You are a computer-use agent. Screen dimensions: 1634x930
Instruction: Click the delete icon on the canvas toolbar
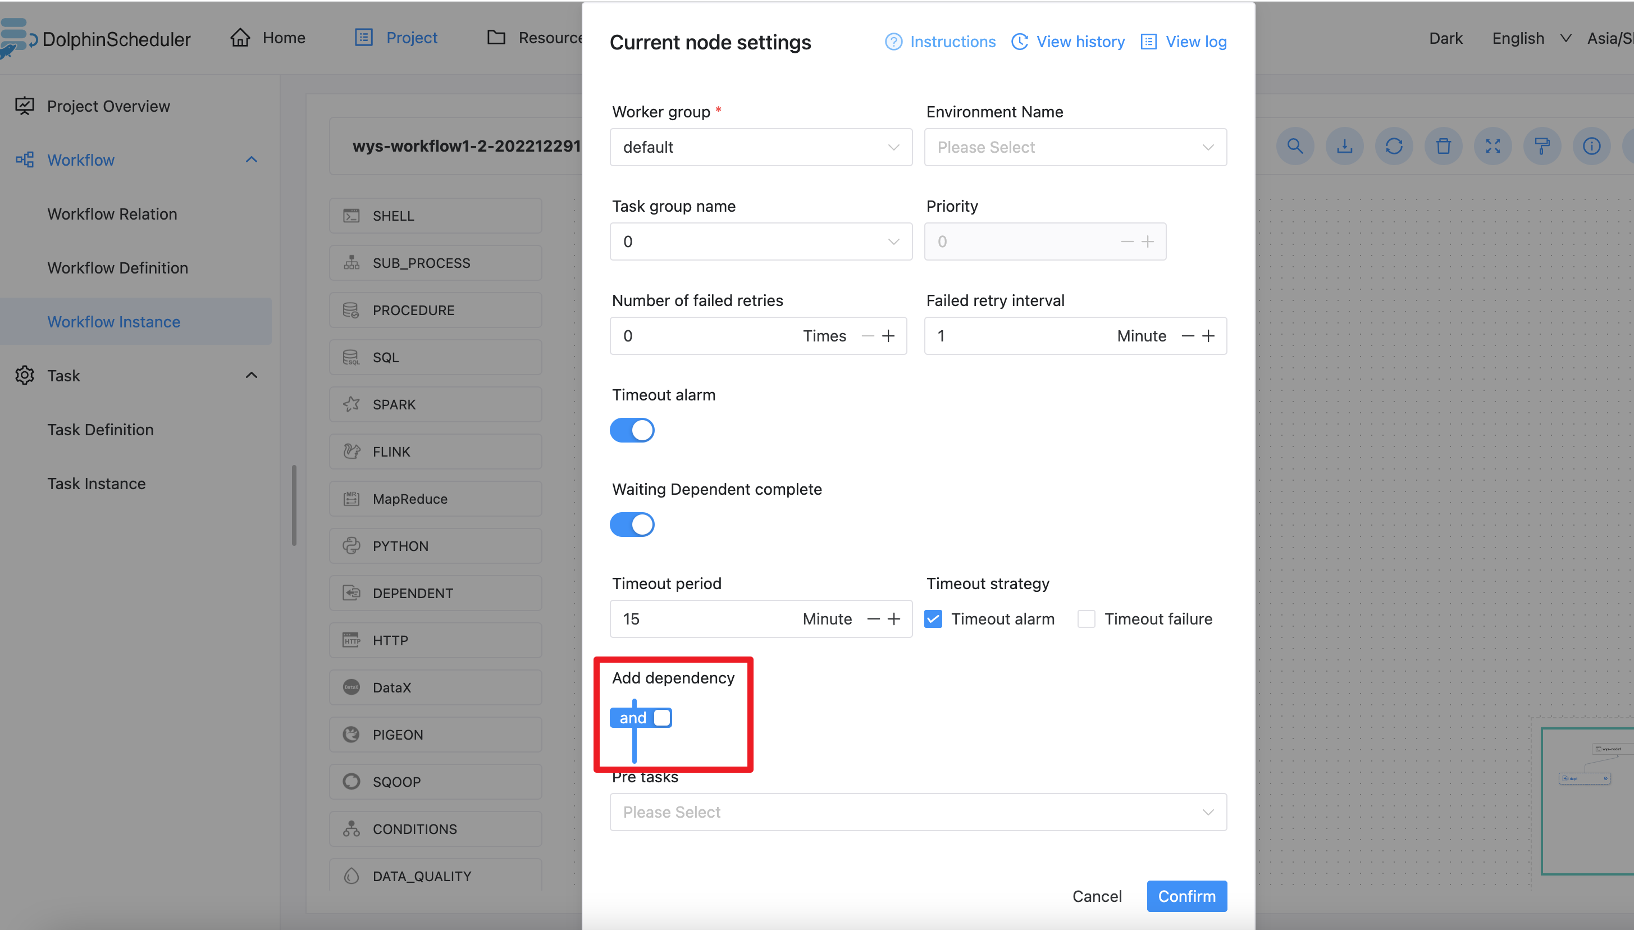pos(1444,145)
